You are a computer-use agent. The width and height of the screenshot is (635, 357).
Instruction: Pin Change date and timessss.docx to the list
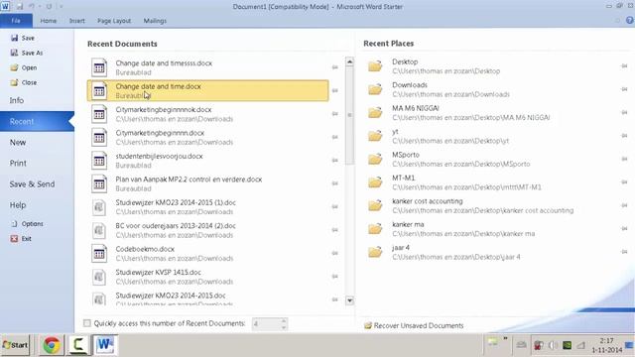coord(335,67)
